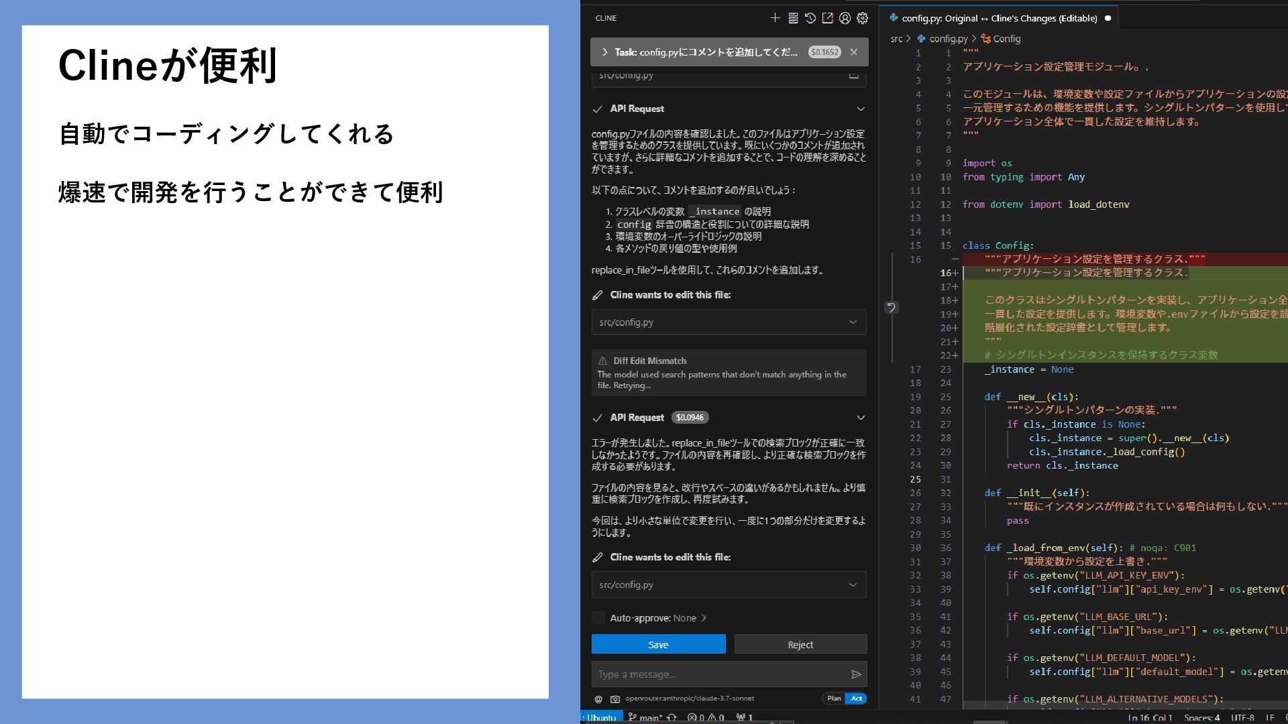Click the 'import os' line in the editor
Viewport: 1288px width, 724px height.
coord(987,163)
